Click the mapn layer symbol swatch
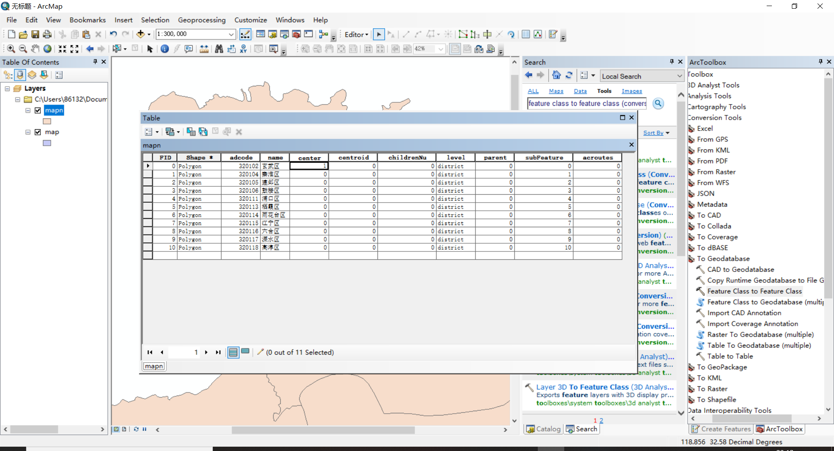The image size is (834, 451). click(46, 121)
